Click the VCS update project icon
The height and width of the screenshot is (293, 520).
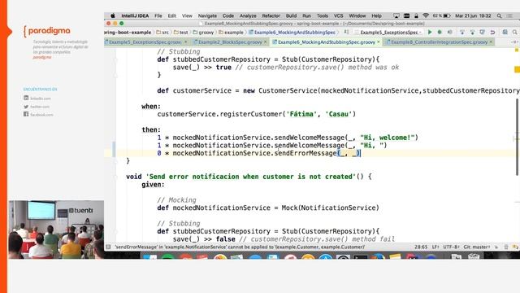click(x=462, y=33)
